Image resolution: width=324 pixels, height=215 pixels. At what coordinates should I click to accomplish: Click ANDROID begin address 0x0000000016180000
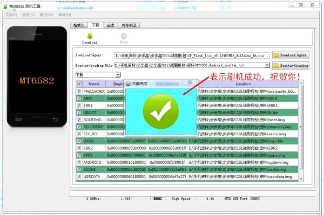click(126, 162)
